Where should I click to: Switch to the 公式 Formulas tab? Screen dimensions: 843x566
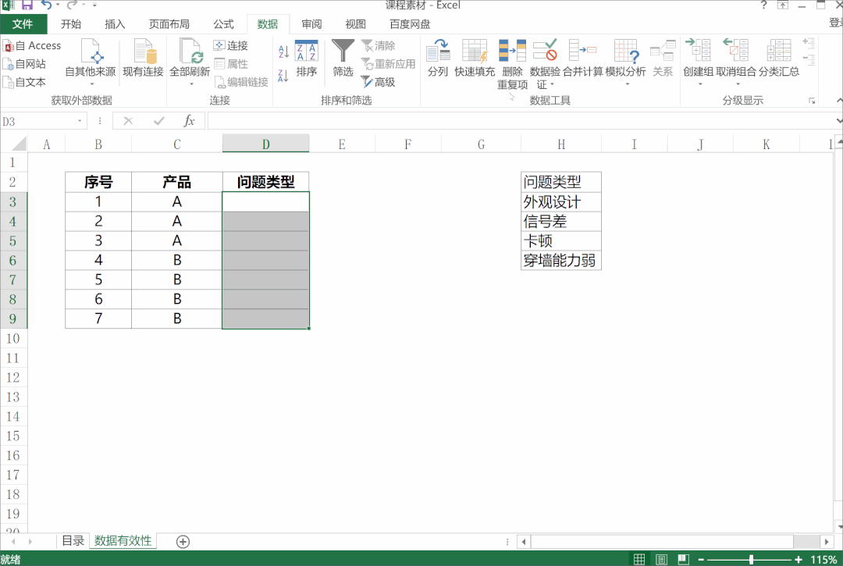pos(224,24)
